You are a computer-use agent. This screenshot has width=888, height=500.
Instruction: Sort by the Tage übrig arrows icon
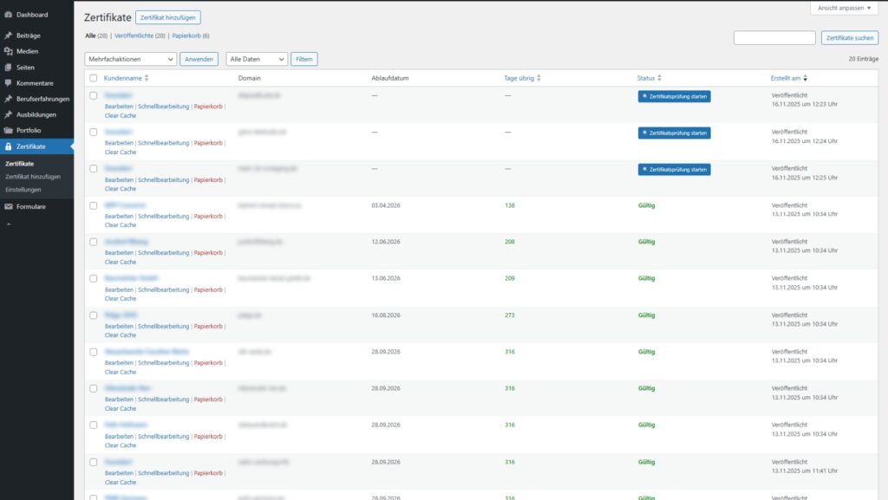[539, 78]
